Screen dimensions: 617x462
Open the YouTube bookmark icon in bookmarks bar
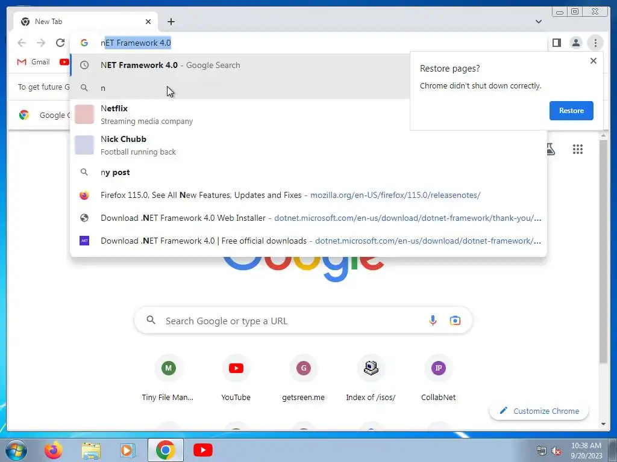point(64,62)
